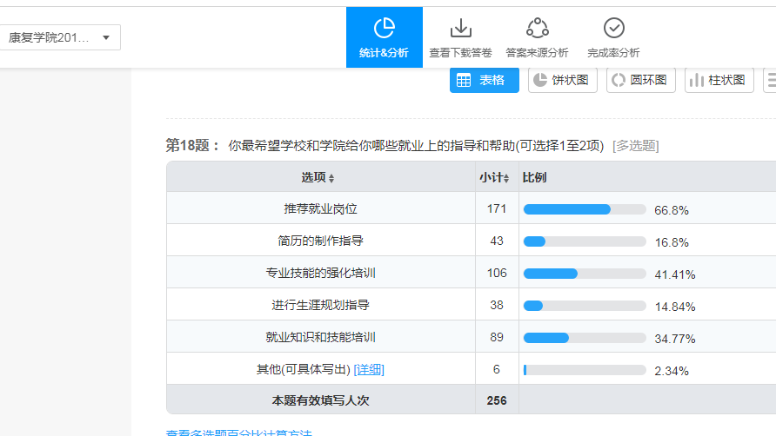This screenshot has height=436, width=776.
Task: Click the 比例 column header
Action: [534, 177]
